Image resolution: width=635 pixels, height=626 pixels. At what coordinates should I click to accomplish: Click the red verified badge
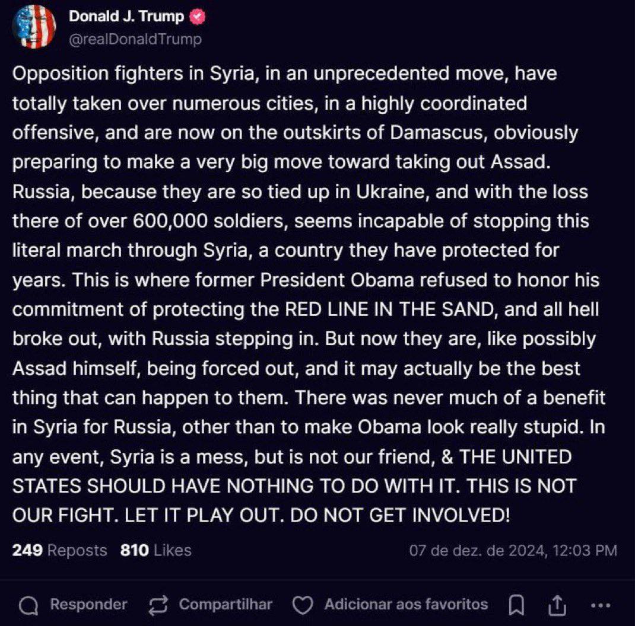[196, 17]
